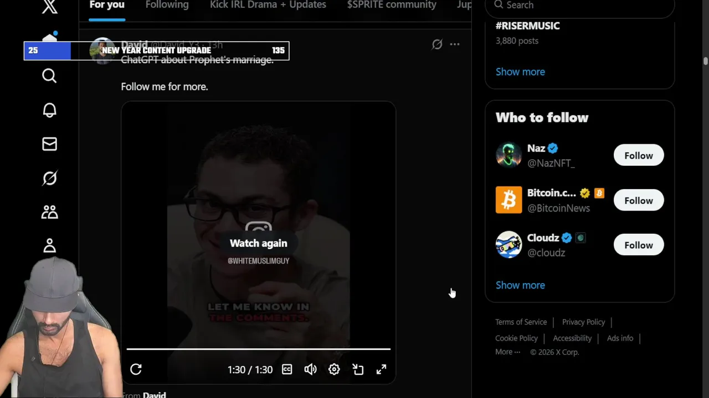Open $SPRITE community tab
This screenshot has height=398, width=709.
pos(392,5)
